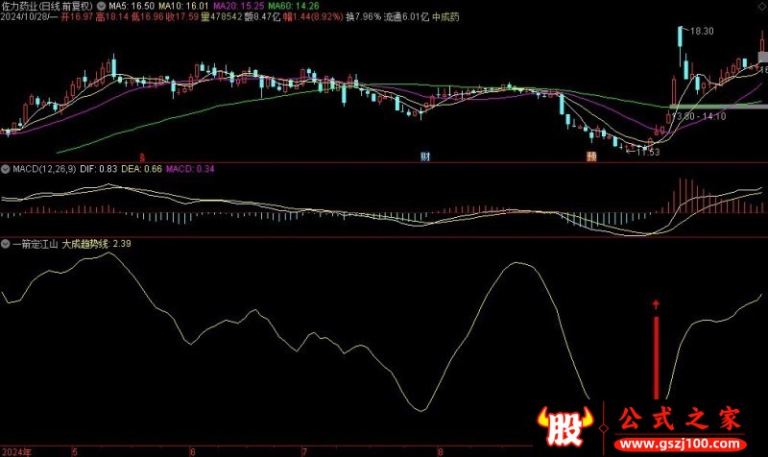768x457 pixels.
Task: Click the round settings icon beside MA5
Action: point(103,5)
